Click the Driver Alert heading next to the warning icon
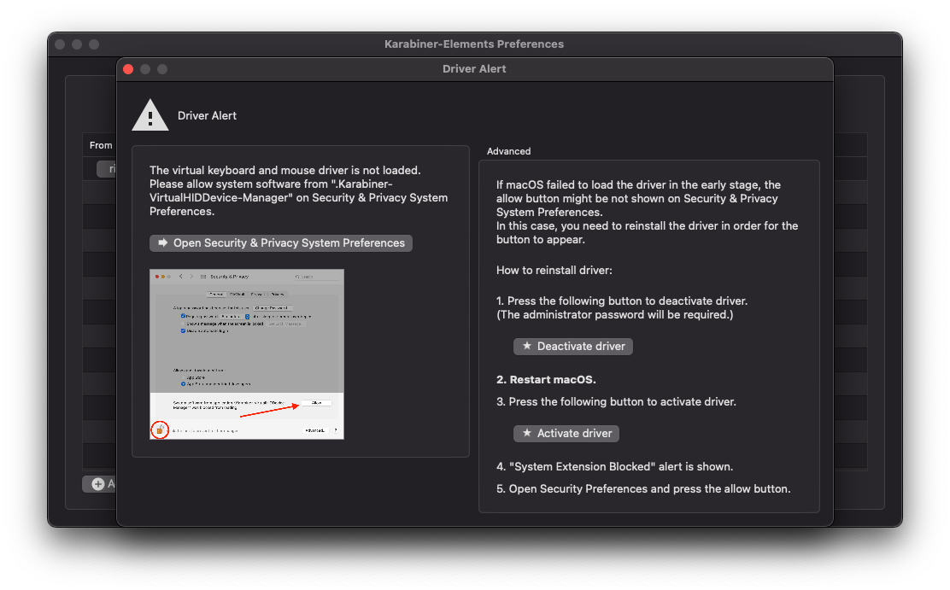950x590 pixels. tap(207, 116)
